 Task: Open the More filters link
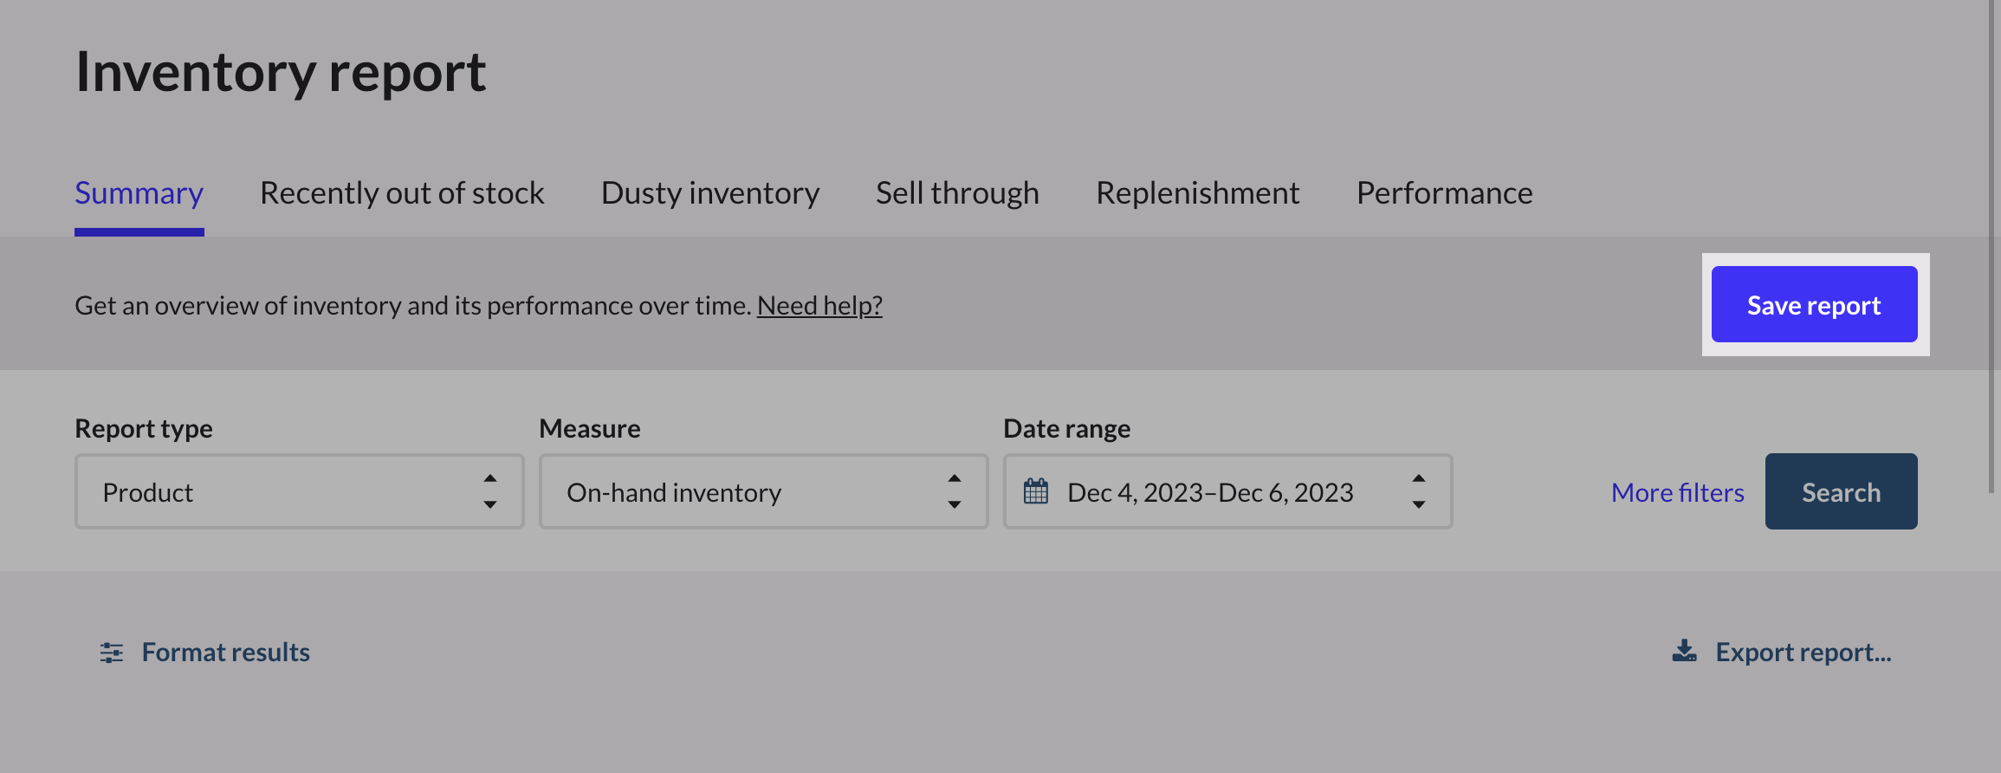point(1677,492)
